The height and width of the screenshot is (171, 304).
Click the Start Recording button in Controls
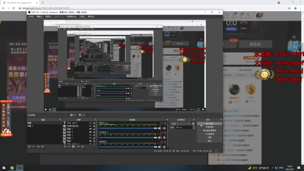tap(209, 127)
